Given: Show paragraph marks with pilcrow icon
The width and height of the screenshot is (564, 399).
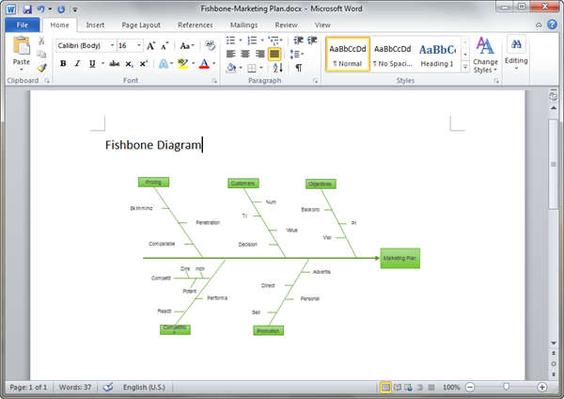Looking at the screenshot, I should click(299, 68).
